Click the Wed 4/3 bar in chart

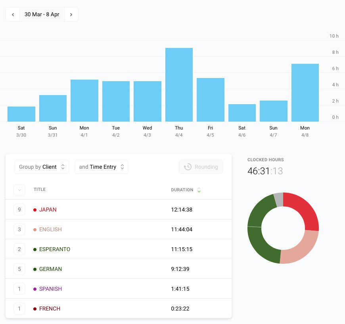tap(148, 101)
